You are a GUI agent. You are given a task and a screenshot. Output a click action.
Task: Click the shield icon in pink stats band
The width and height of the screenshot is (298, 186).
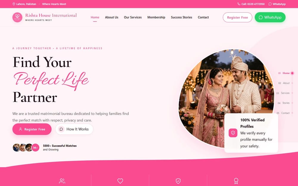[178, 181]
